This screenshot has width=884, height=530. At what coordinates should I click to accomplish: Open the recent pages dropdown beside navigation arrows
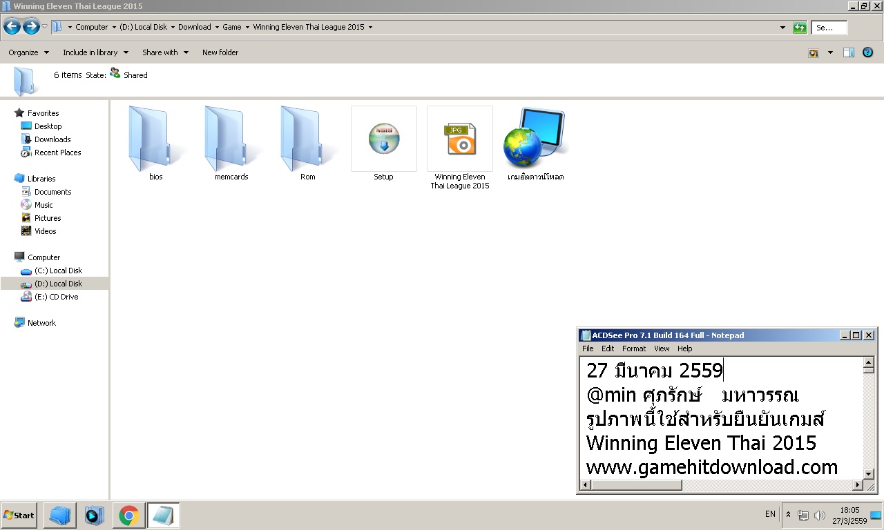pyautogui.click(x=45, y=27)
